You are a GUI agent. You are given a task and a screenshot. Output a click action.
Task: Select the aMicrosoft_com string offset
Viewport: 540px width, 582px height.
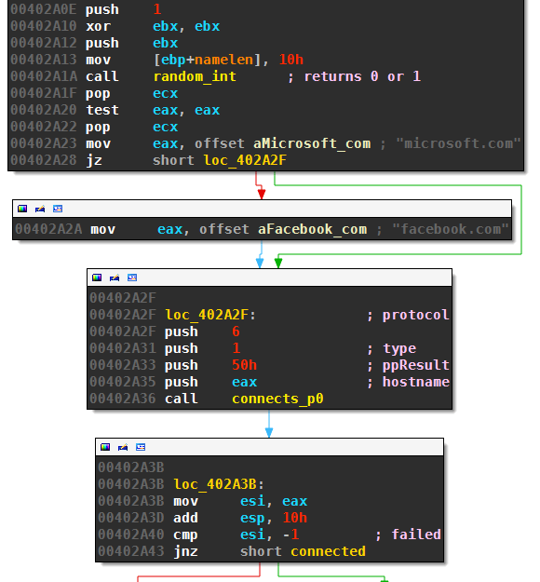pyautogui.click(x=312, y=143)
